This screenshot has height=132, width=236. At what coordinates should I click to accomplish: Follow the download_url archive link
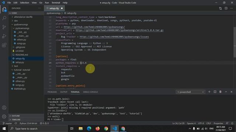[119, 30]
